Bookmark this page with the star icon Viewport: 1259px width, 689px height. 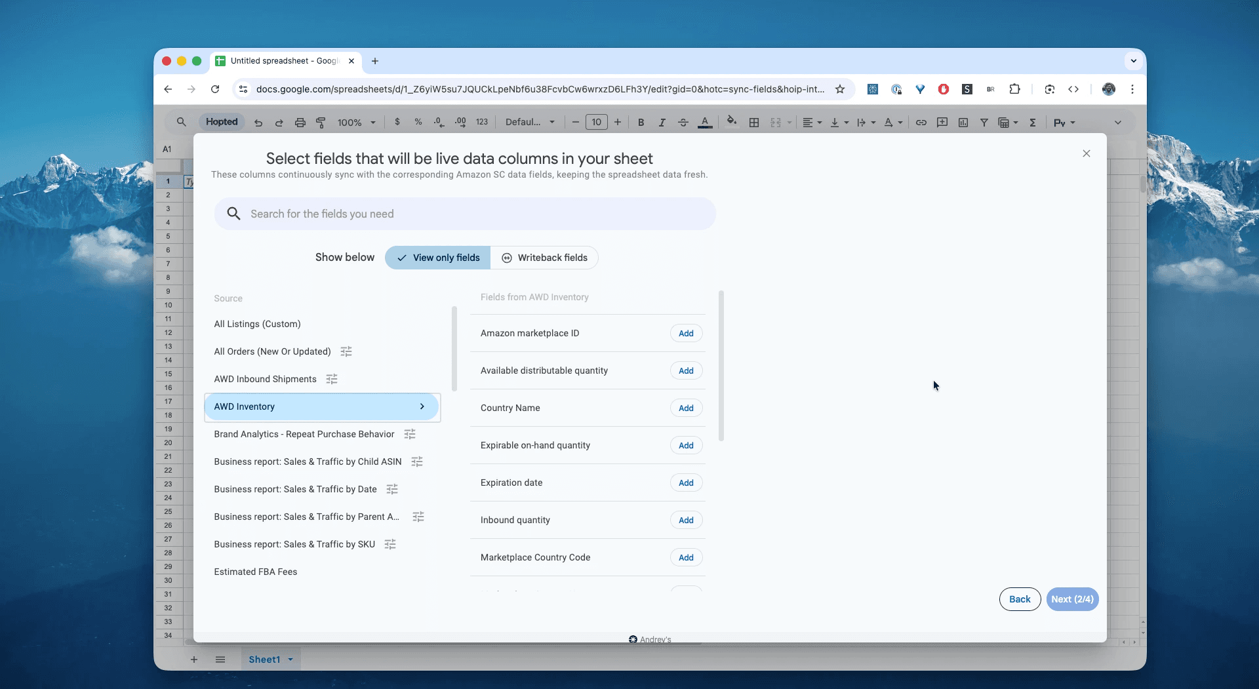840,89
